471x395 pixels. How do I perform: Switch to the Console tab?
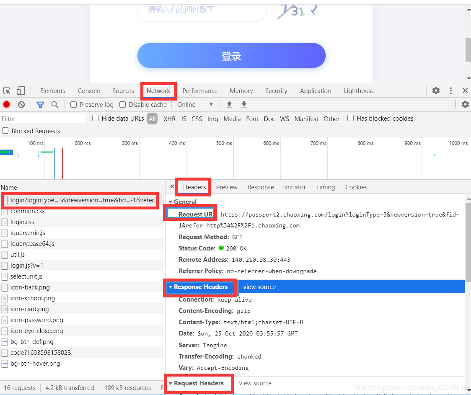89,91
